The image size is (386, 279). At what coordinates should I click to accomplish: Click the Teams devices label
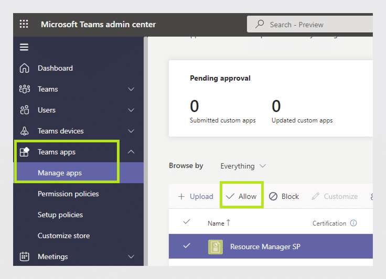(60, 131)
